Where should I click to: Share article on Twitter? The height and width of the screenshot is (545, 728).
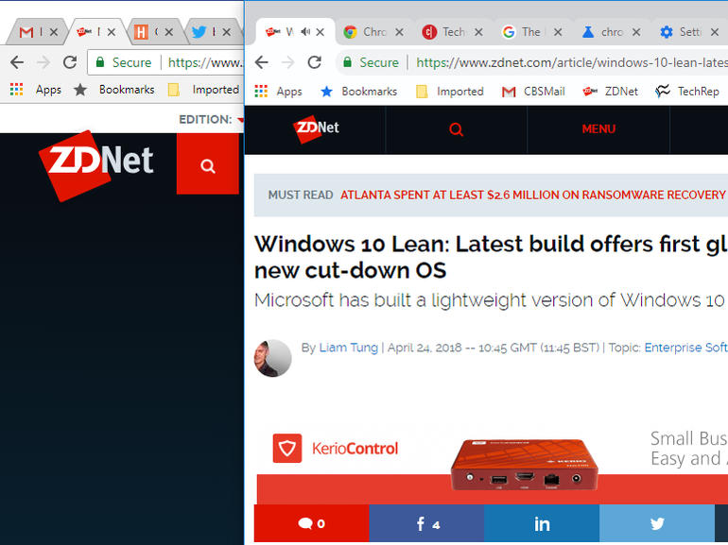click(657, 523)
